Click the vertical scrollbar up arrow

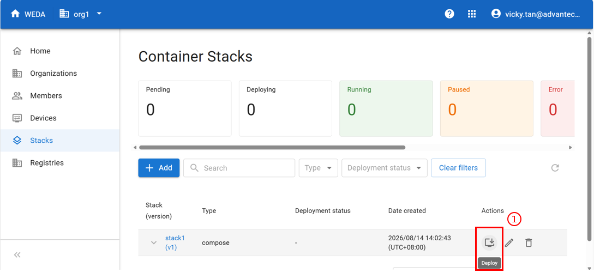tap(589, 33)
